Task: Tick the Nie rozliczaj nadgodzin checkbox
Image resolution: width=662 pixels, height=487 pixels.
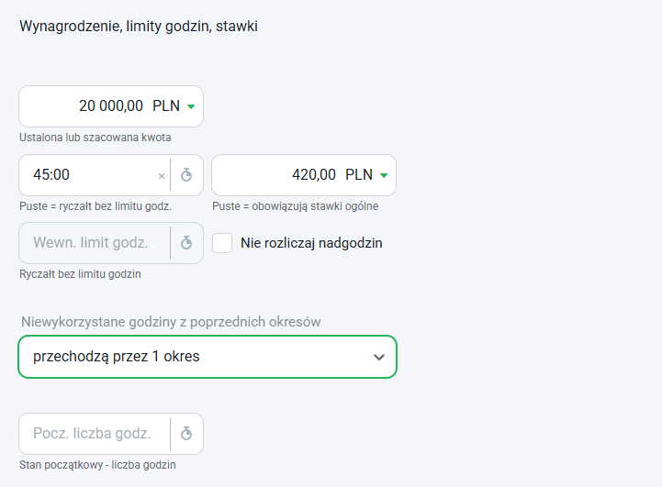Action: [222, 243]
